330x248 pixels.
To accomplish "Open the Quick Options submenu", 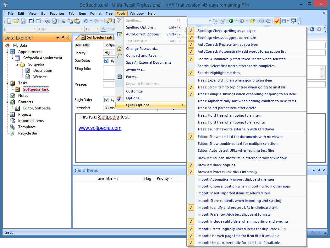I will coord(151,105).
